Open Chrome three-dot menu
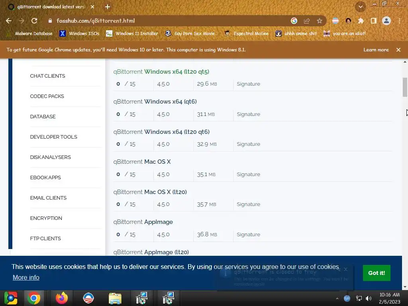 pyautogui.click(x=399, y=21)
